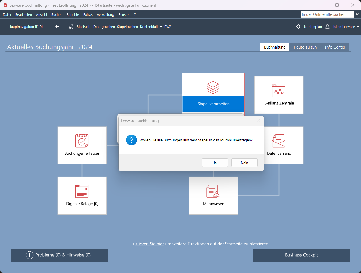The width and height of the screenshot is (361, 273).
Task: Decline with the Nein button
Action: pos(245,163)
